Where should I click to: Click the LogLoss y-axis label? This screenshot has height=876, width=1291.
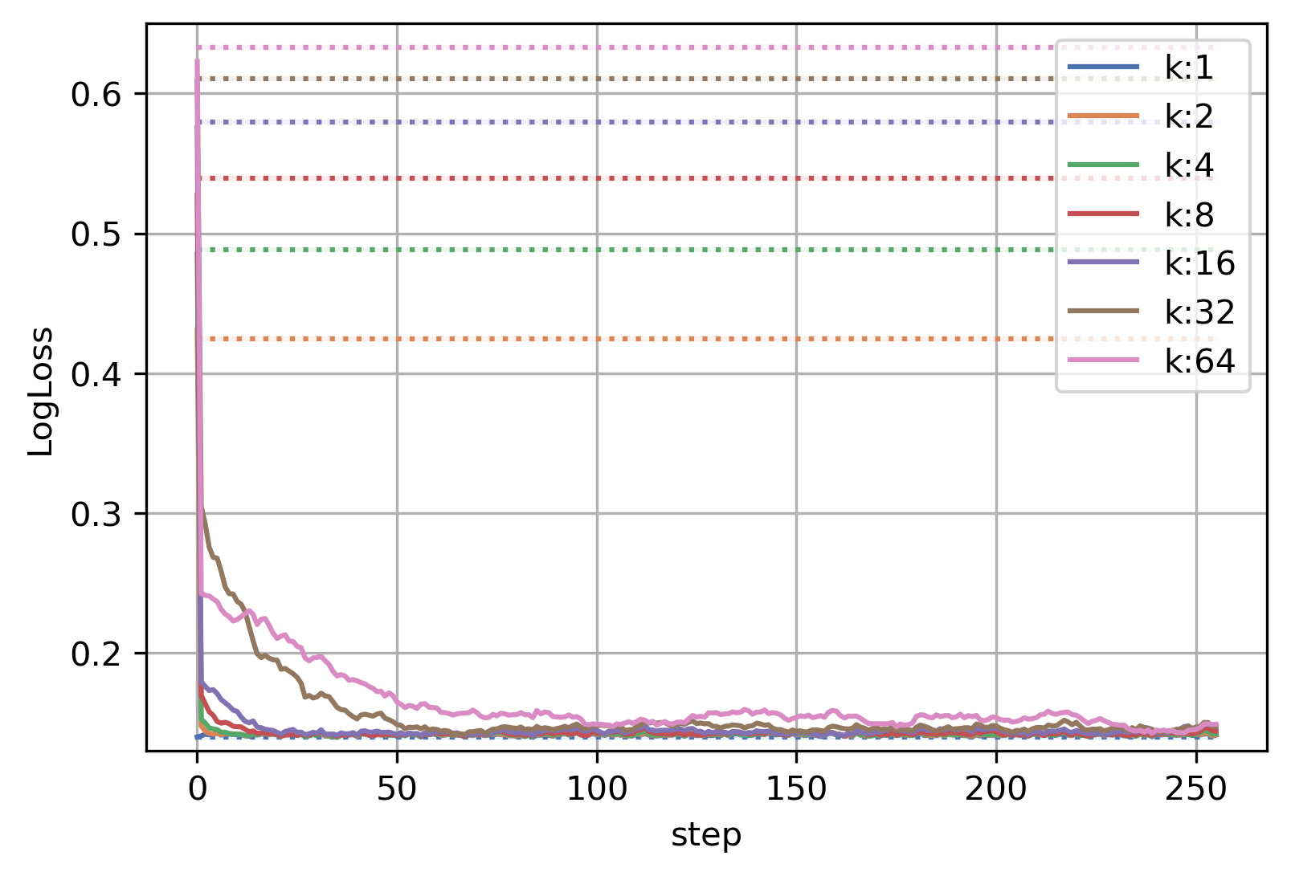pyautogui.click(x=41, y=391)
